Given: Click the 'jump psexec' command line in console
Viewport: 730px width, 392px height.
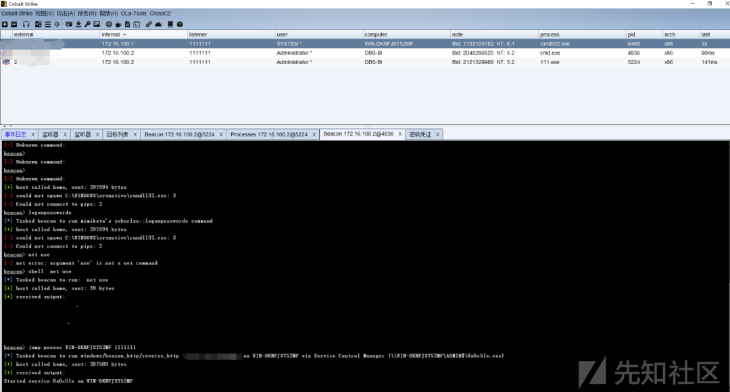Looking at the screenshot, I should tap(70, 347).
